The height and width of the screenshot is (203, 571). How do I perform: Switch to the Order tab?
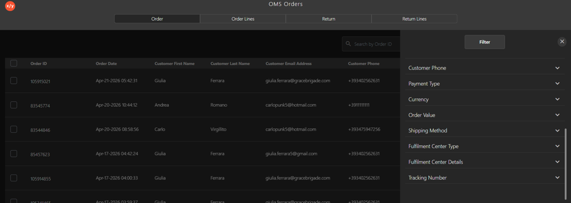[x=157, y=19]
